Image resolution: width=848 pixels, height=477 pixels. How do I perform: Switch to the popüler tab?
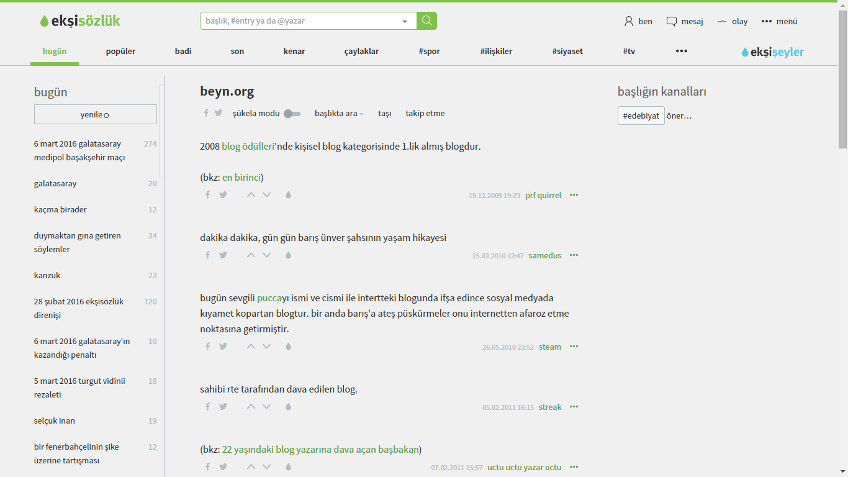tap(120, 52)
